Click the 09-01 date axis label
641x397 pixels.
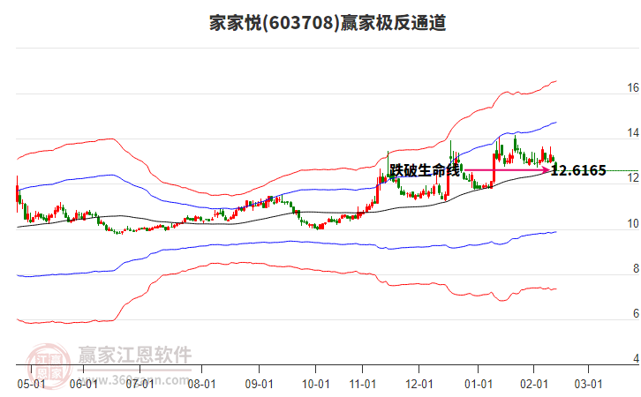[x=259, y=384]
